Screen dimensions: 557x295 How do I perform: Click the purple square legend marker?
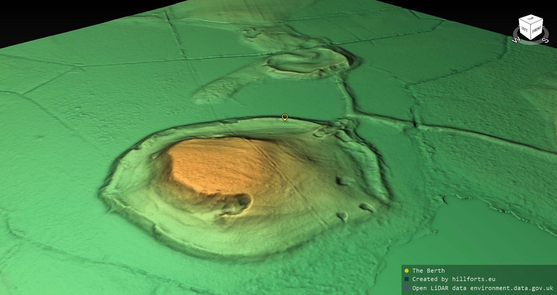[406, 288]
